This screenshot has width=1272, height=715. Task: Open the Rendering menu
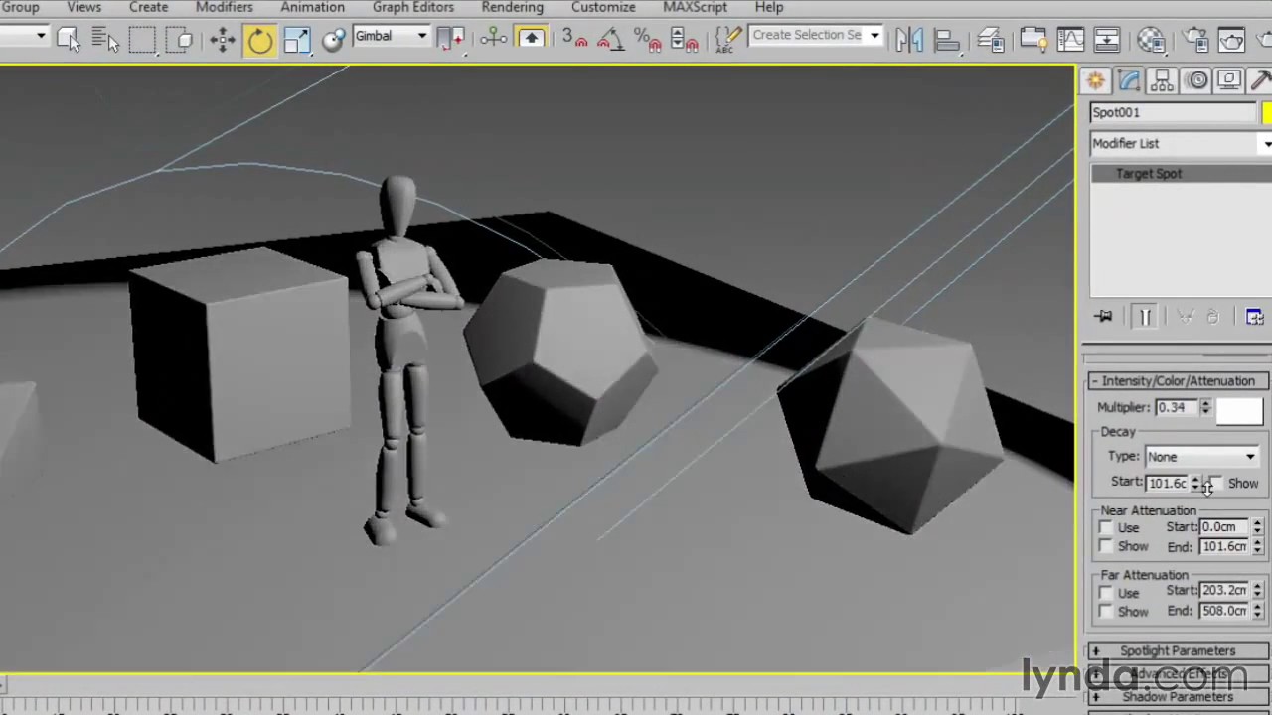tap(512, 7)
